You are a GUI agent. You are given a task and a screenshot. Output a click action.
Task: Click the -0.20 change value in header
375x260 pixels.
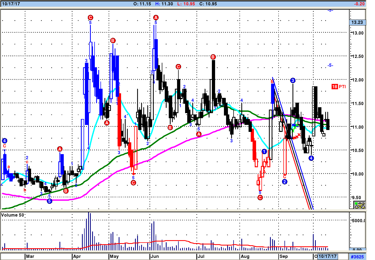click(x=359, y=4)
